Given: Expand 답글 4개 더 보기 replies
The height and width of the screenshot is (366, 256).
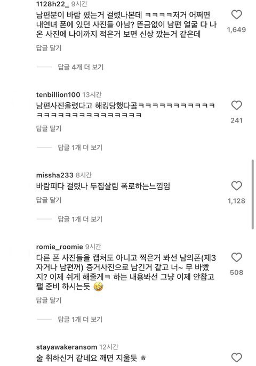Looking at the screenshot, I should click(x=81, y=67).
